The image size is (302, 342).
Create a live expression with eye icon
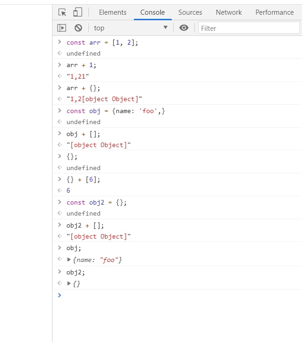coord(184,28)
